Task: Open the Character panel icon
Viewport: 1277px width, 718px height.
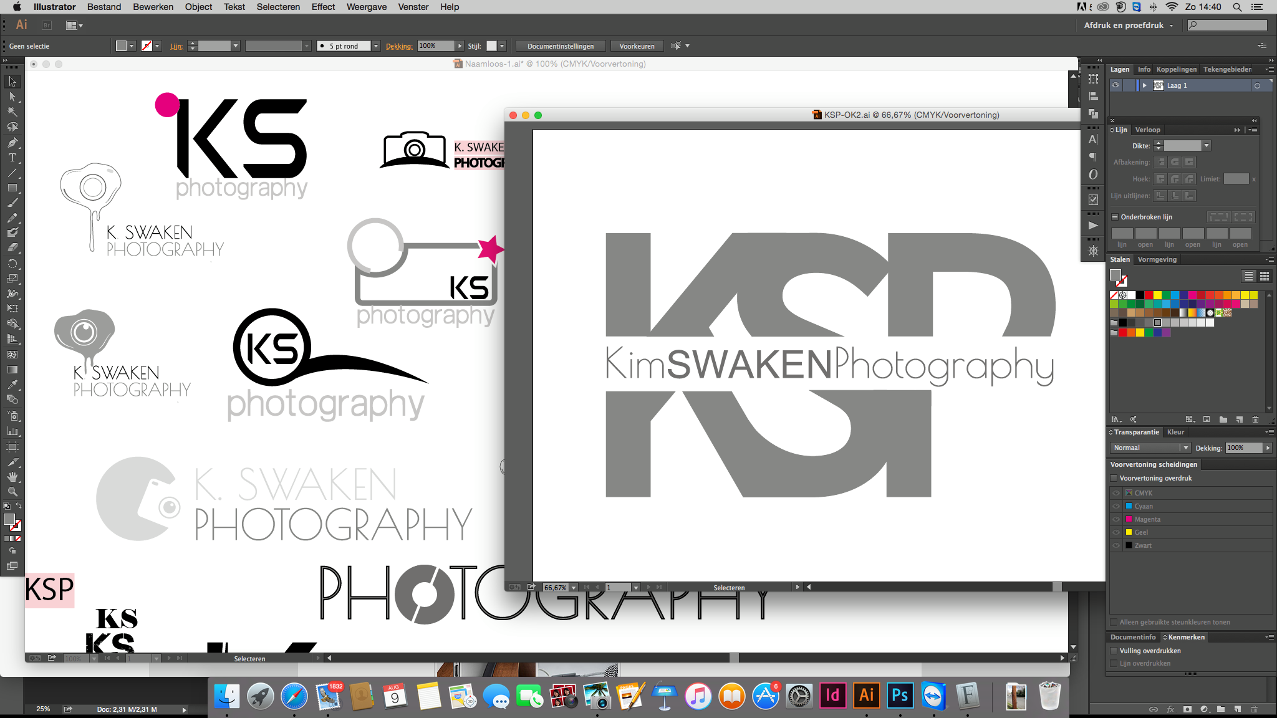Action: pos(1093,140)
